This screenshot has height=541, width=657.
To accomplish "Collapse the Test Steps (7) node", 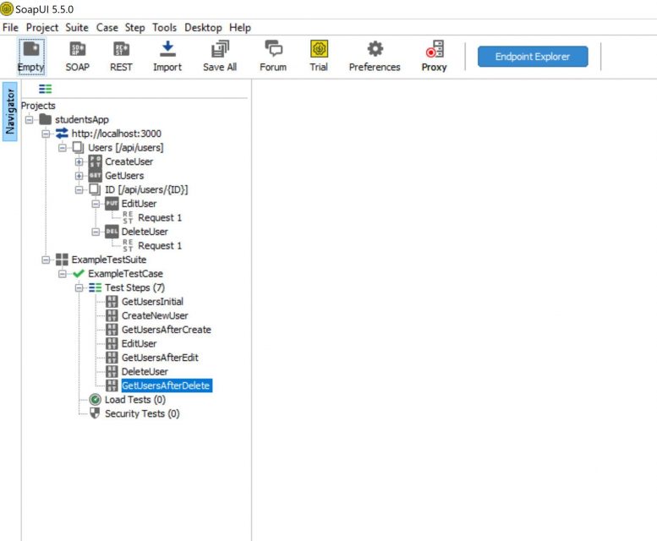I will [79, 287].
